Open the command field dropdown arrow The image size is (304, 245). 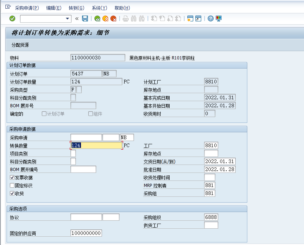click(68, 18)
